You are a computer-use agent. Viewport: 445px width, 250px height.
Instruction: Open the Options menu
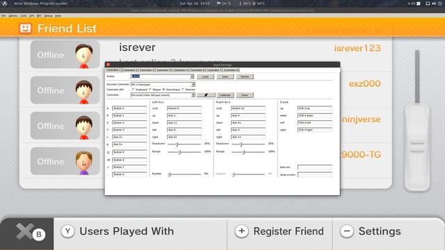click(x=13, y=16)
